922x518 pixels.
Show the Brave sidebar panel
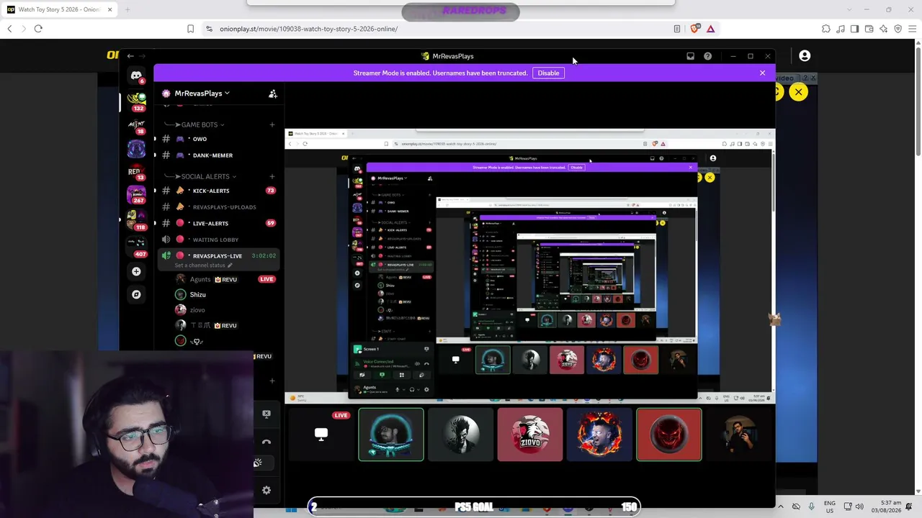click(x=854, y=29)
